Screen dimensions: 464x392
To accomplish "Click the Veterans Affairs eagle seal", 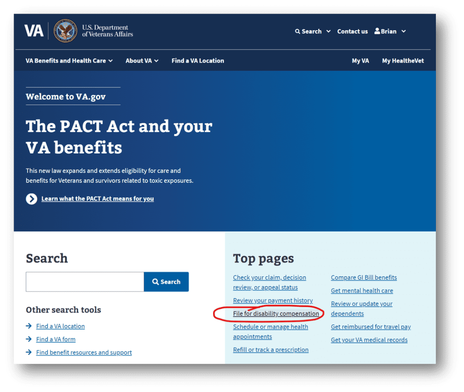I will point(65,31).
